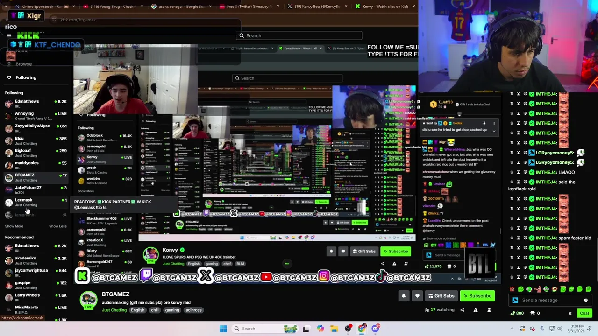This screenshot has width=598, height=336.
Task: Click the kick.com/btgamez address bar
Action: tap(145, 20)
